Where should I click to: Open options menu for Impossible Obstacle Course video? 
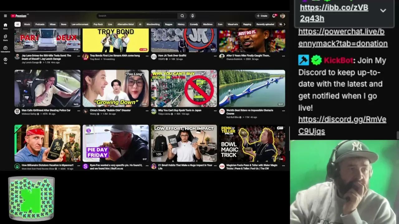[x=283, y=111]
